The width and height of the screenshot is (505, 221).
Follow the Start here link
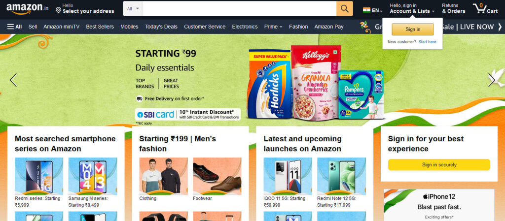(428, 42)
